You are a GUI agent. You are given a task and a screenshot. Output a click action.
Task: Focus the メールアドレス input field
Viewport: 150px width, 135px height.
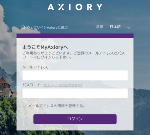[75, 75]
